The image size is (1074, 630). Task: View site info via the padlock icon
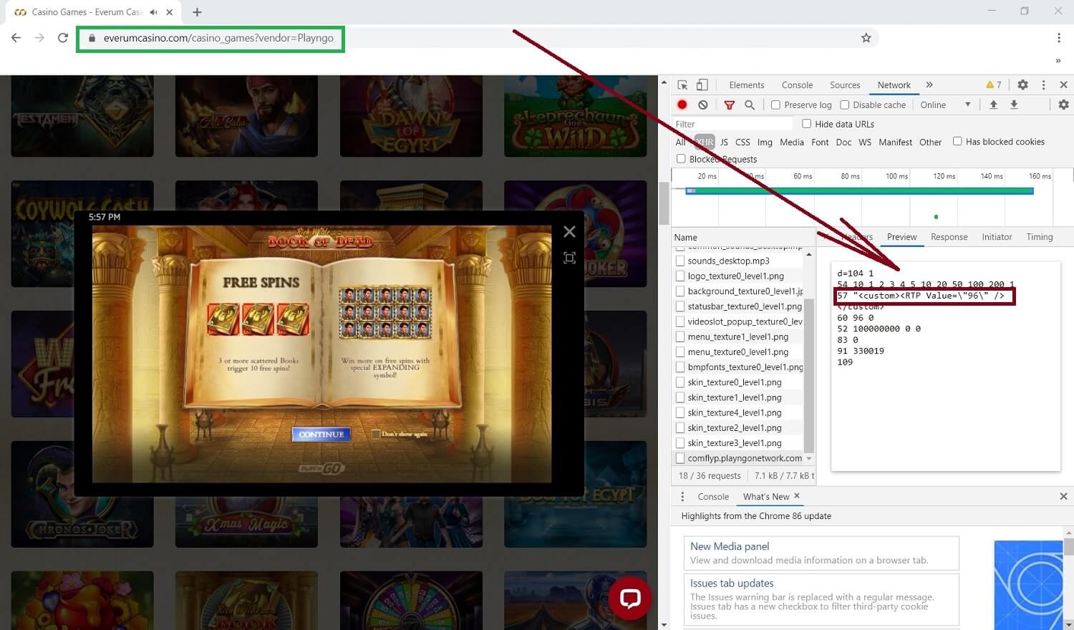click(x=92, y=38)
